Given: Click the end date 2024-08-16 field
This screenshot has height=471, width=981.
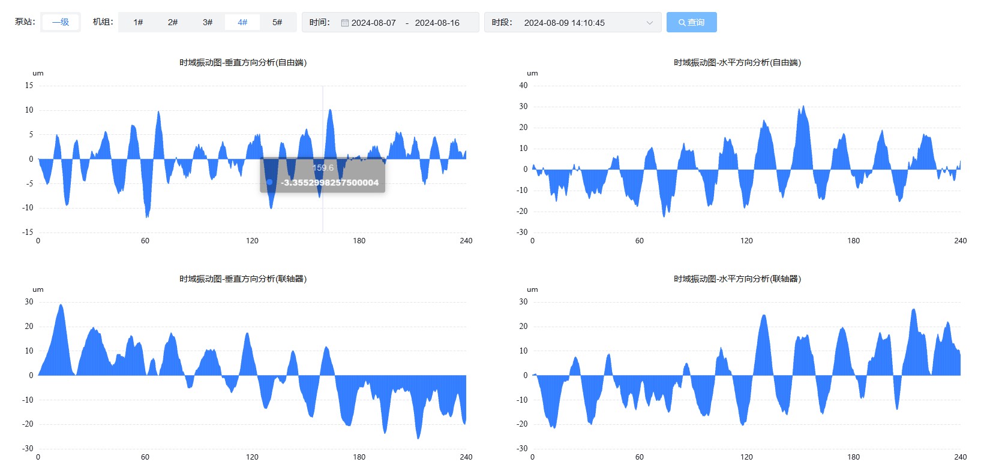Looking at the screenshot, I should coord(437,23).
